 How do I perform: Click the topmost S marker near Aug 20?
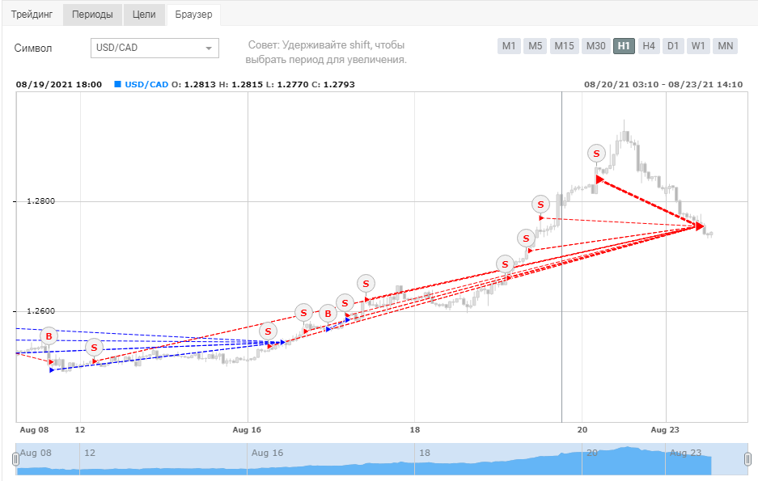click(596, 154)
